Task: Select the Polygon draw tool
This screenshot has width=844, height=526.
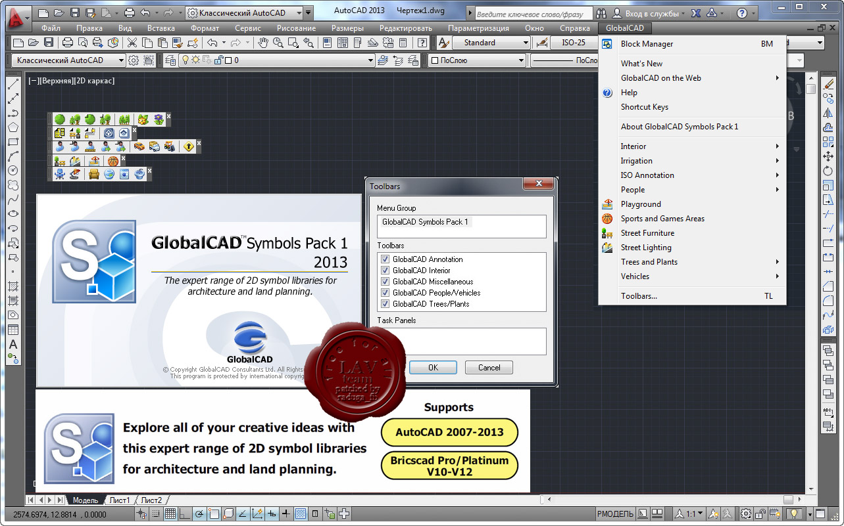Action: (12, 127)
